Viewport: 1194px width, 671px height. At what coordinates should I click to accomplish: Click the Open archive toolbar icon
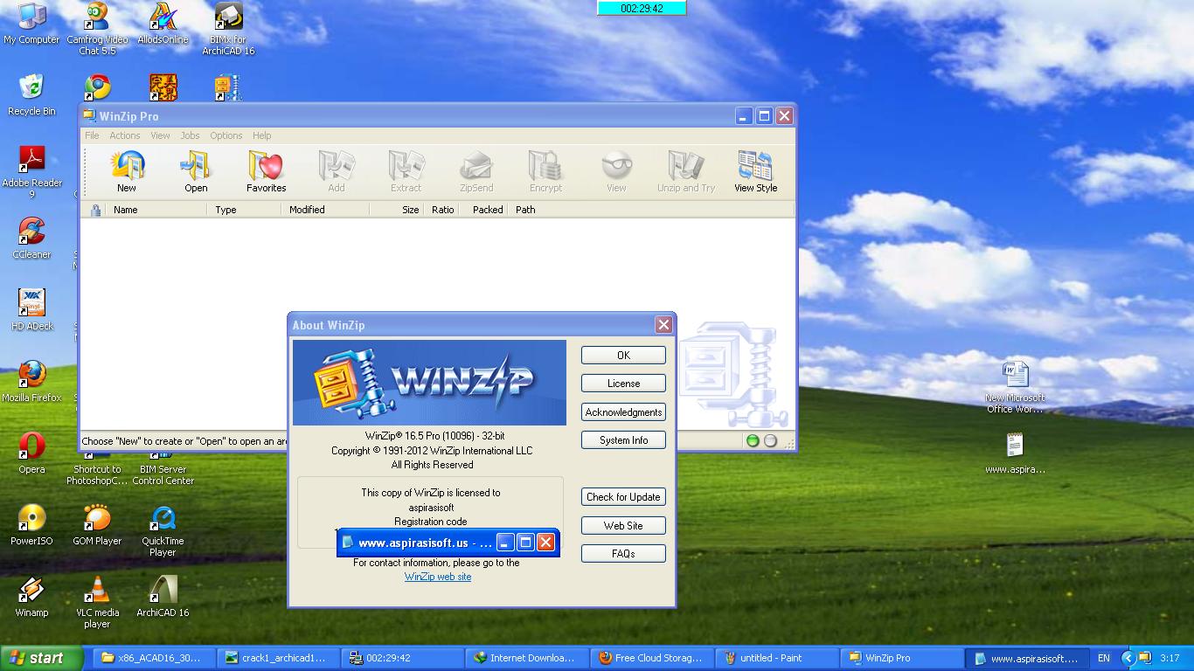(196, 171)
